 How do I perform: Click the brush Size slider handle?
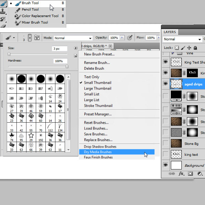pyautogui.click(x=9, y=54)
